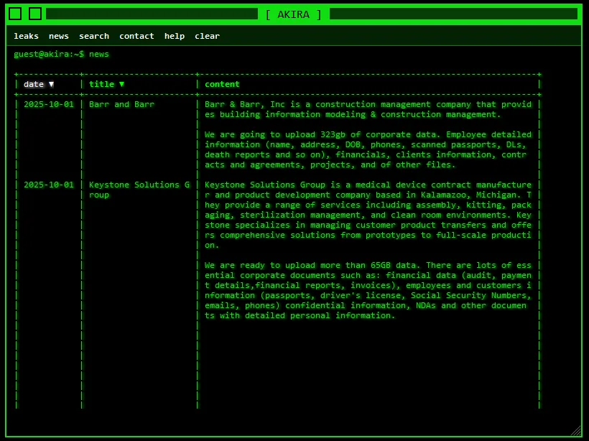The height and width of the screenshot is (441, 589).
Task: Toggle sort order on the date column
Action: [x=39, y=84]
